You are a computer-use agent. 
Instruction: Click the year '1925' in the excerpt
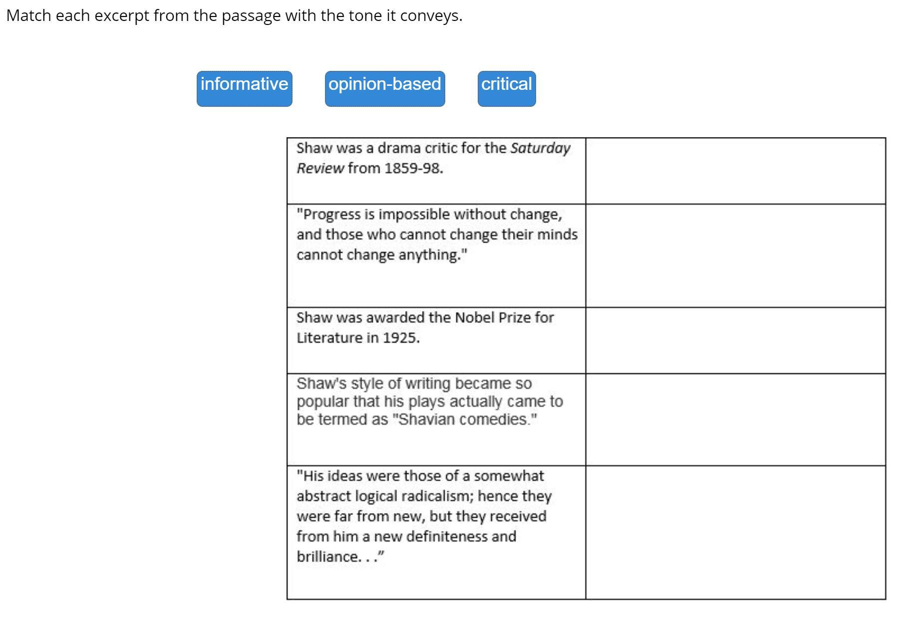[399, 338]
